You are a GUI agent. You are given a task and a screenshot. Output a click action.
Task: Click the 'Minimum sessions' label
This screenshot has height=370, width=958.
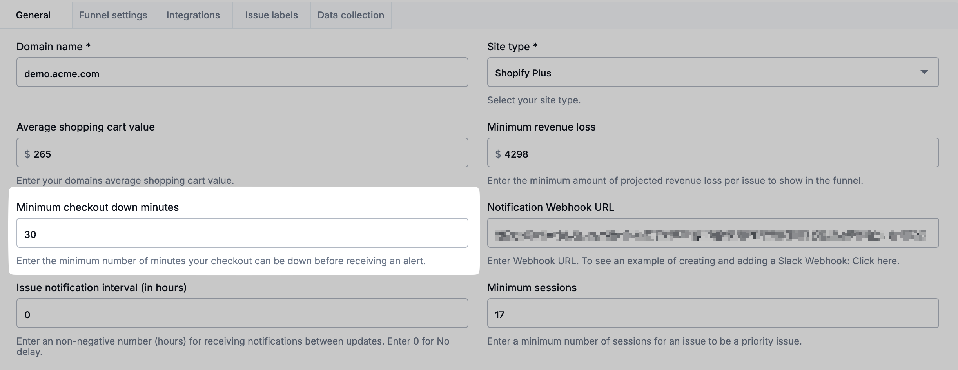pos(532,288)
